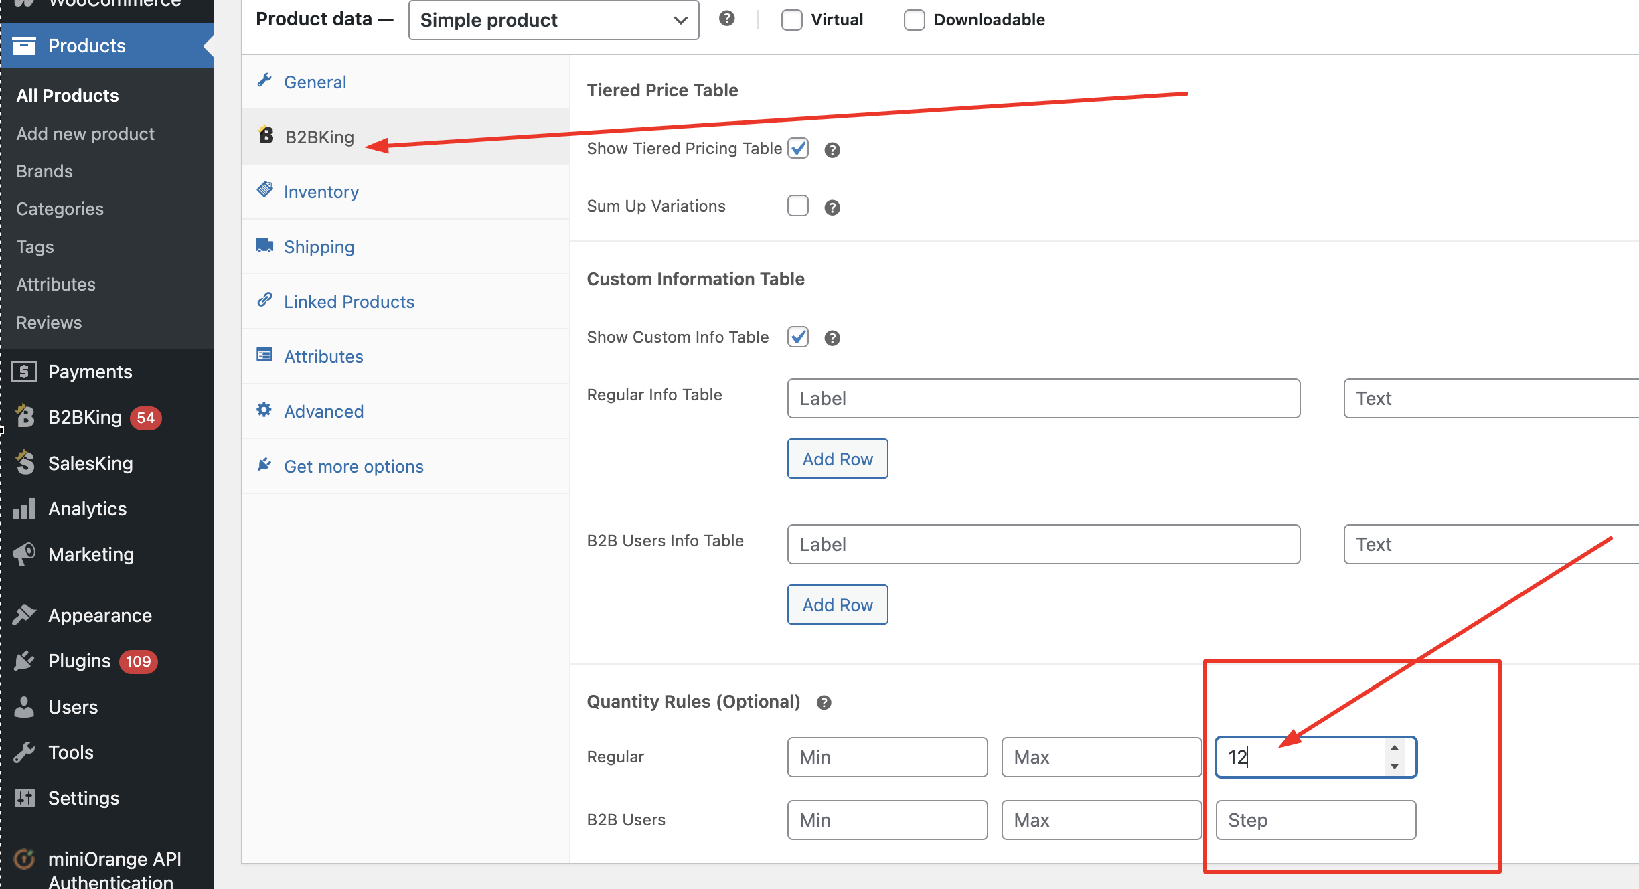Open the Simple product type dropdown

click(x=554, y=20)
